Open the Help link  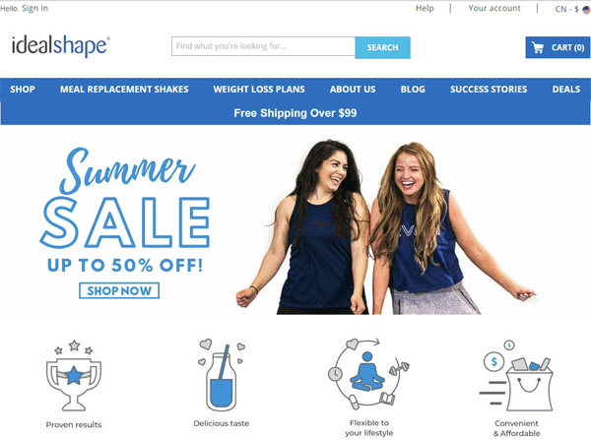tap(425, 8)
